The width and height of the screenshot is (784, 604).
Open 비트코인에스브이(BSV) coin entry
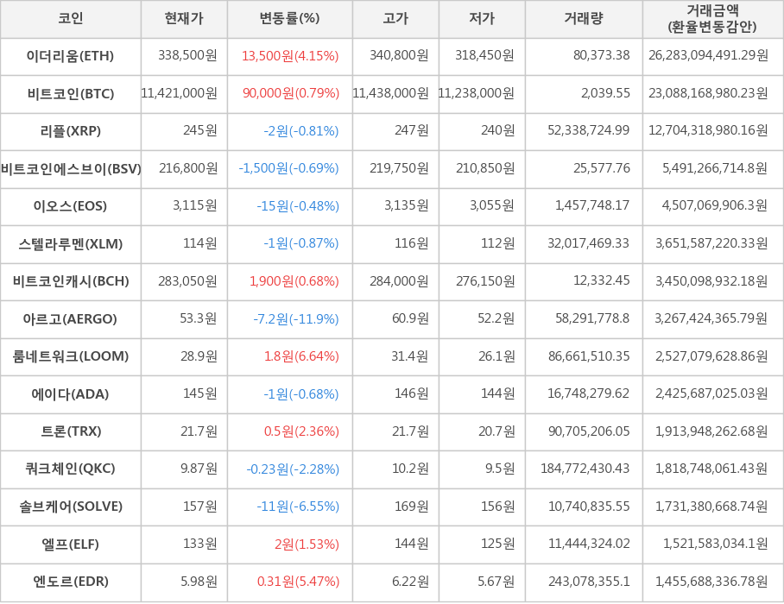tap(71, 169)
